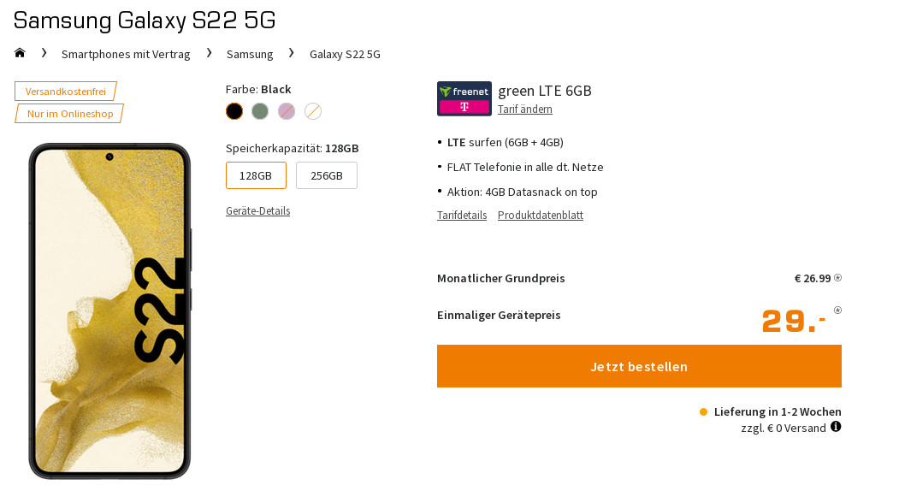Select the white crossed-out color swatch
This screenshot has height=485, width=899.
pos(313,111)
